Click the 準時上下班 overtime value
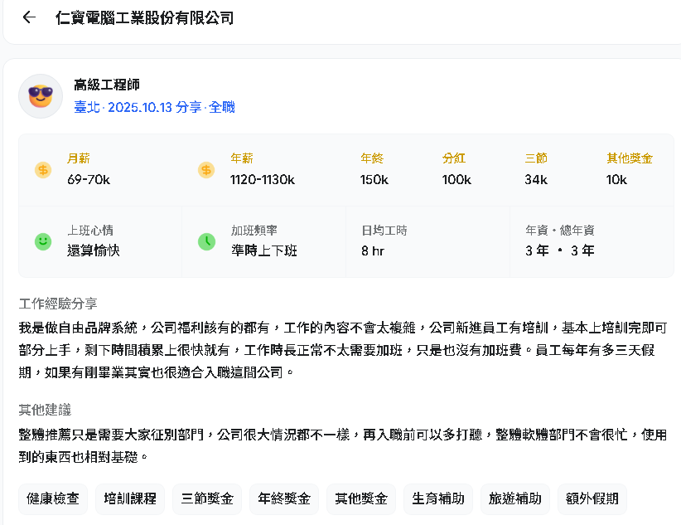This screenshot has width=681, height=525. [264, 250]
